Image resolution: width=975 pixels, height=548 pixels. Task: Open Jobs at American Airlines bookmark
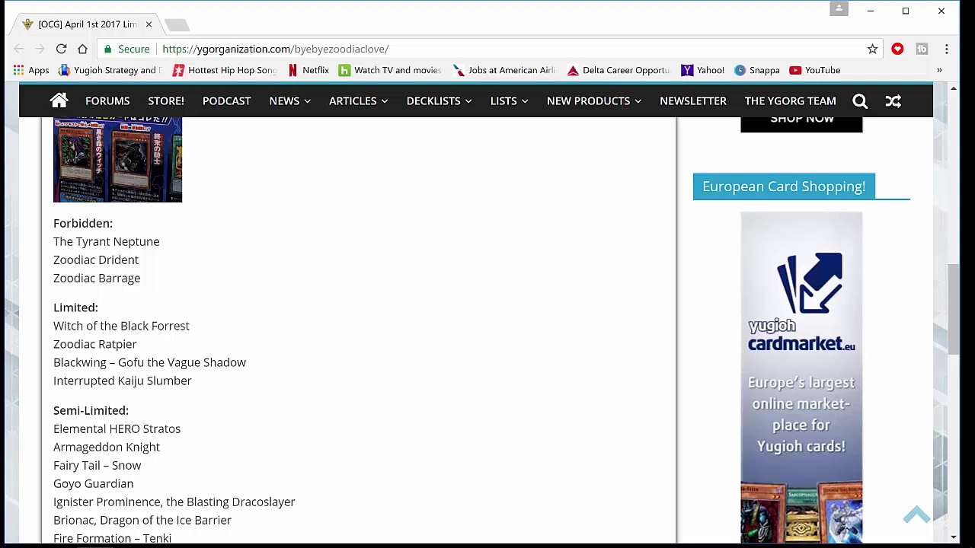pos(504,70)
